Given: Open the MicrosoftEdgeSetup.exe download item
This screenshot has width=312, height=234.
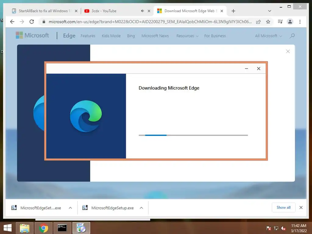Looking at the screenshot, I should tap(112, 208).
